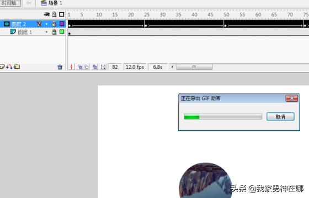Toggle onion skin button in timeline
The height and width of the screenshot is (198, 309).
80,67
